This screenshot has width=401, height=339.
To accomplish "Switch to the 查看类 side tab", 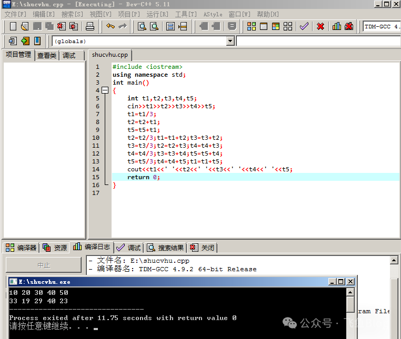I will pyautogui.click(x=47, y=55).
